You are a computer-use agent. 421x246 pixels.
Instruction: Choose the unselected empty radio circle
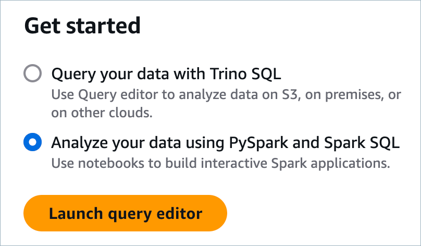(33, 74)
